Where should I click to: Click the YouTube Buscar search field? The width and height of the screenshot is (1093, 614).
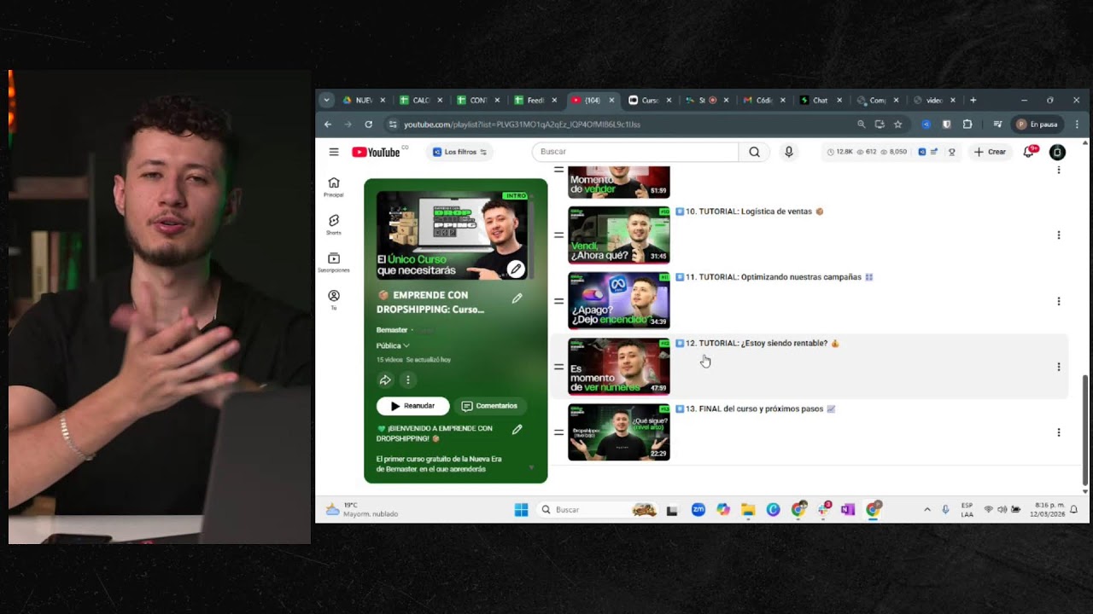pos(635,152)
